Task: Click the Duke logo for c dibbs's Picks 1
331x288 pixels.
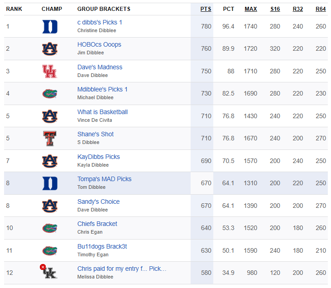Action: tap(50, 27)
